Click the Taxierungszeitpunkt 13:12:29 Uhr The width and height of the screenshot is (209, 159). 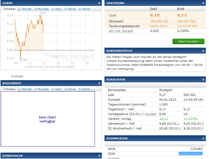pos(187,26)
